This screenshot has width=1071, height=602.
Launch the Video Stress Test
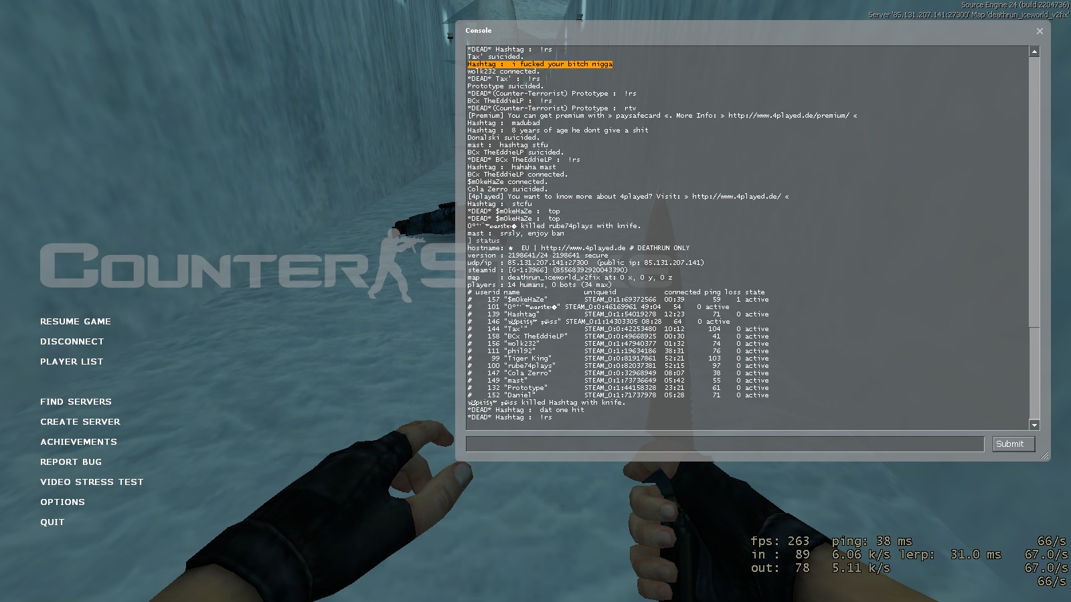click(92, 482)
